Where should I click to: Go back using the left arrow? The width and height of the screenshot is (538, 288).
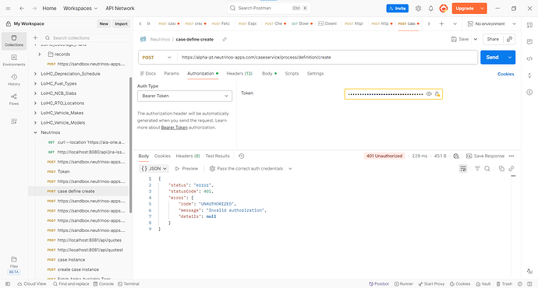22,9
